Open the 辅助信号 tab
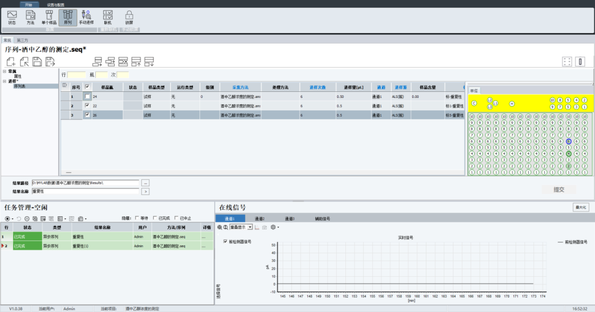 [x=322, y=219]
